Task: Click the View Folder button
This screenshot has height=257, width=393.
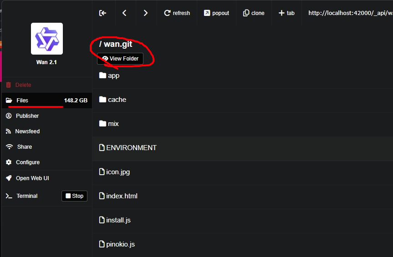Action: 120,59
